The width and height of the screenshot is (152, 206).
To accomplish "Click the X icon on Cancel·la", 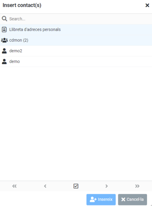I will coord(123,199).
